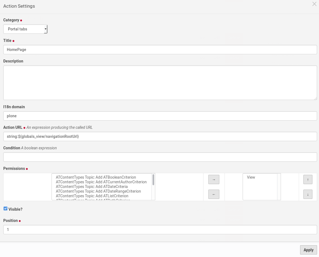This screenshot has height=257, width=319.
Task: Click inside the Description text area
Action: [x=160, y=82]
